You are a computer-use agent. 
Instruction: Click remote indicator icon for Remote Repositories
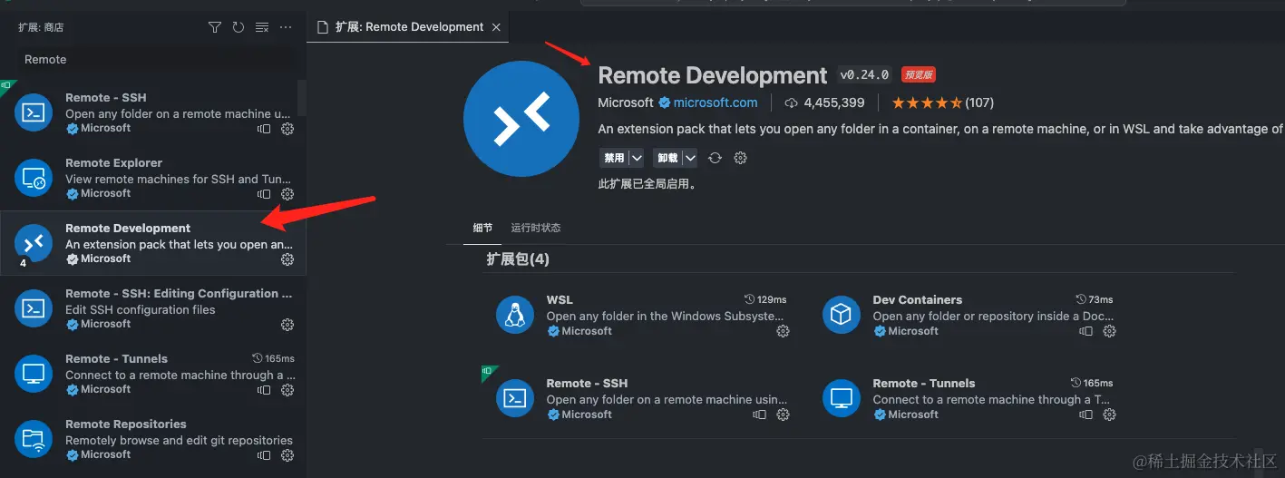[x=264, y=455]
